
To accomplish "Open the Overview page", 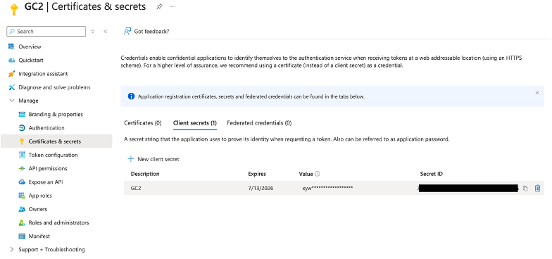I will [x=30, y=46].
